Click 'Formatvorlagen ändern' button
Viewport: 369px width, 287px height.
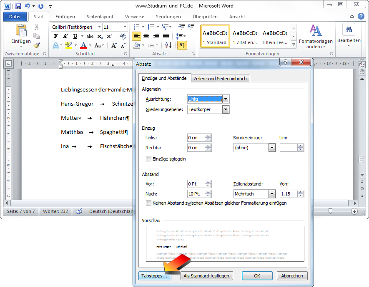click(x=316, y=36)
